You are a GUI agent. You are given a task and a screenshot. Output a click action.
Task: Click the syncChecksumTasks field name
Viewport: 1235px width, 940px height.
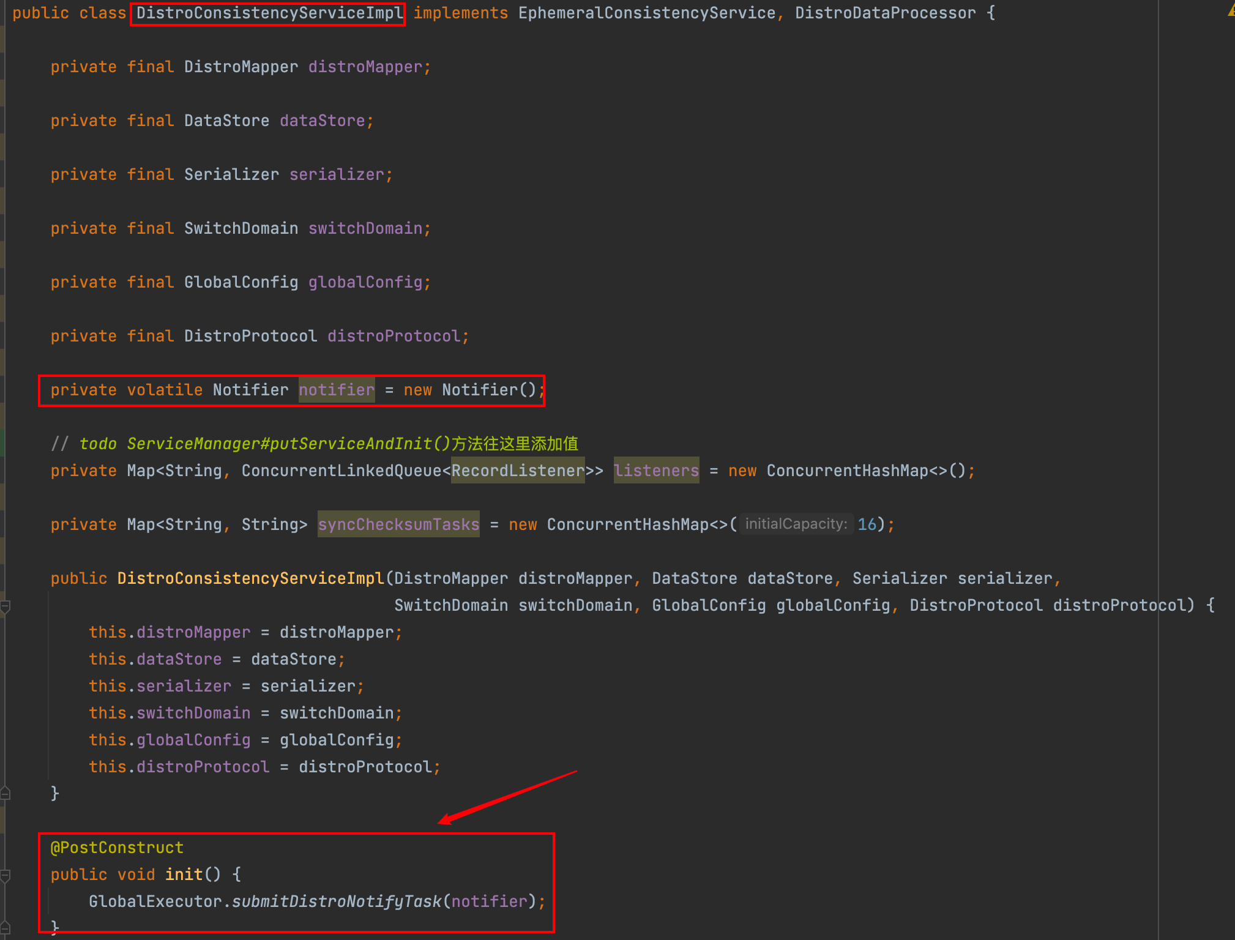coord(398,524)
